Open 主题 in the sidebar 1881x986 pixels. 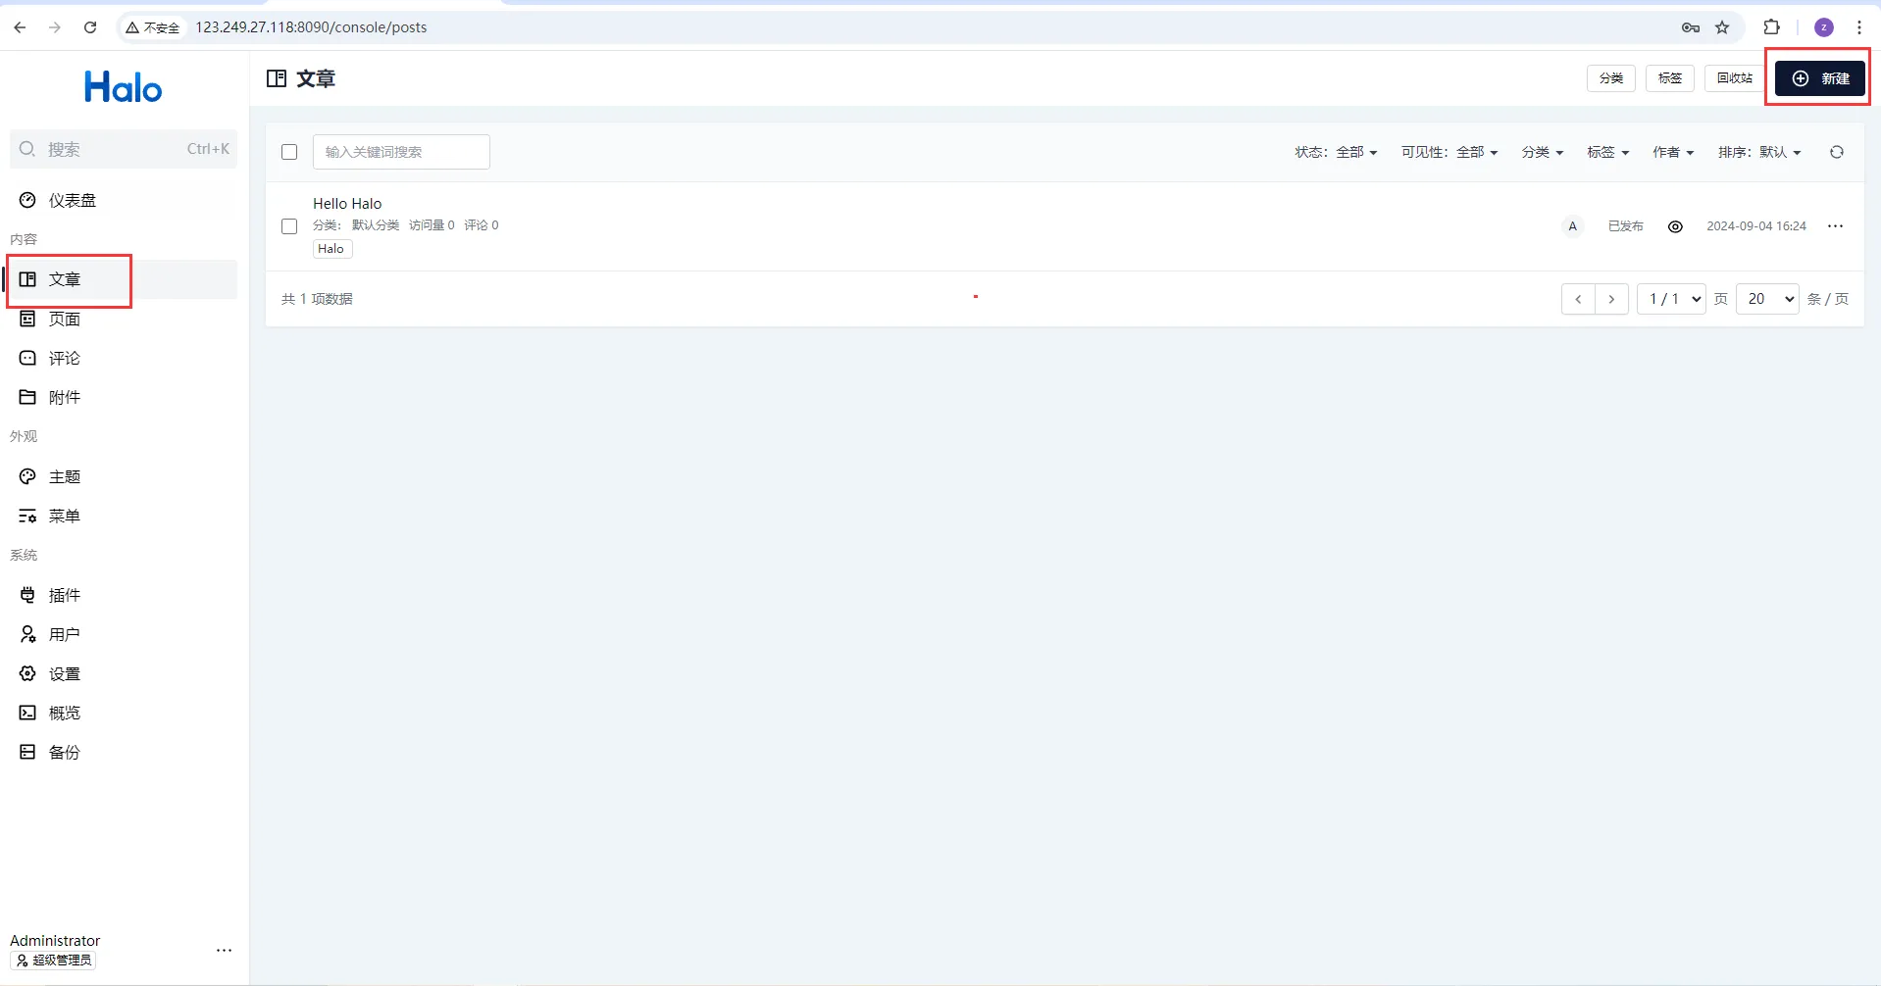124,476
